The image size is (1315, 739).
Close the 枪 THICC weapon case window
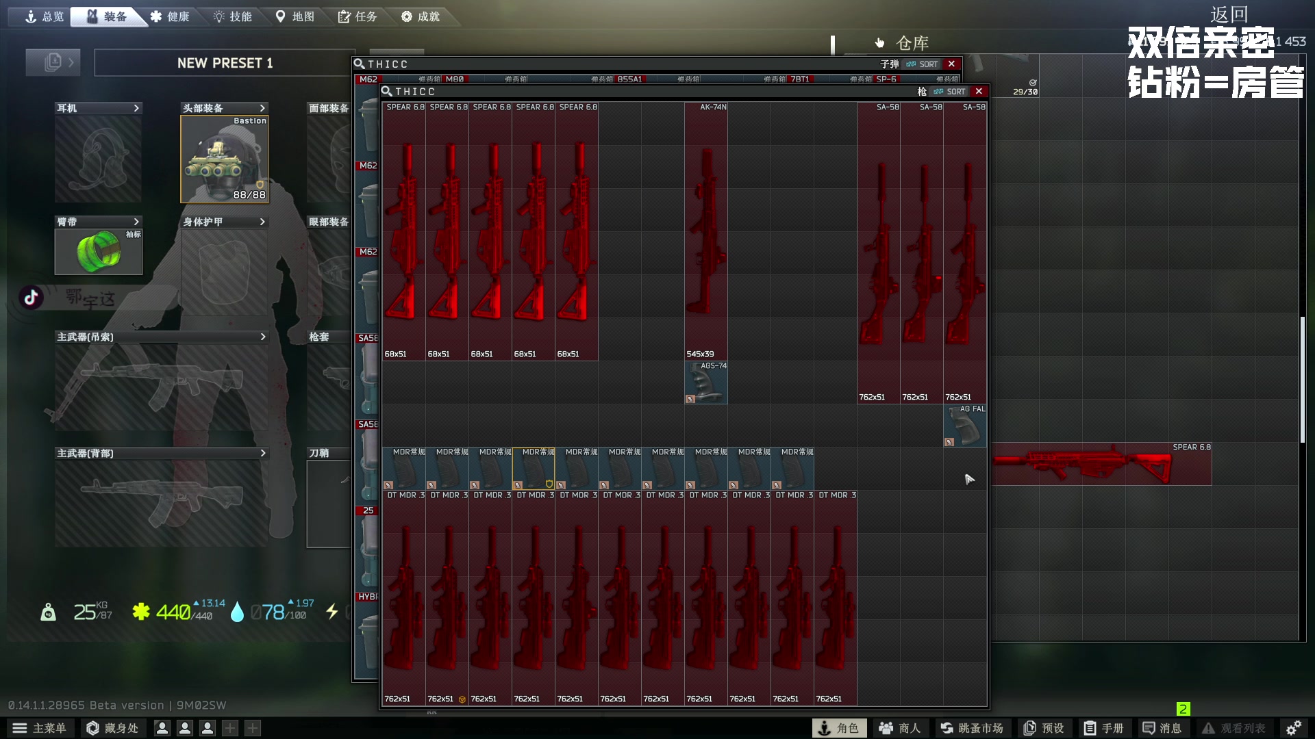(x=979, y=91)
